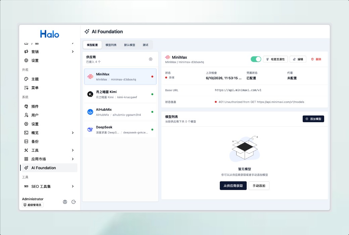Click the Administrator user name
This screenshot has width=349, height=235.
(x=33, y=199)
